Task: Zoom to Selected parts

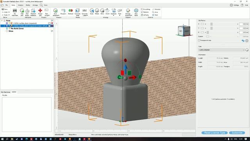Action: [156, 9]
